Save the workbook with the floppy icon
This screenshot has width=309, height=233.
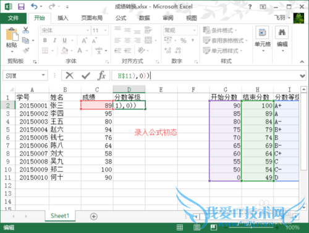(x=21, y=7)
